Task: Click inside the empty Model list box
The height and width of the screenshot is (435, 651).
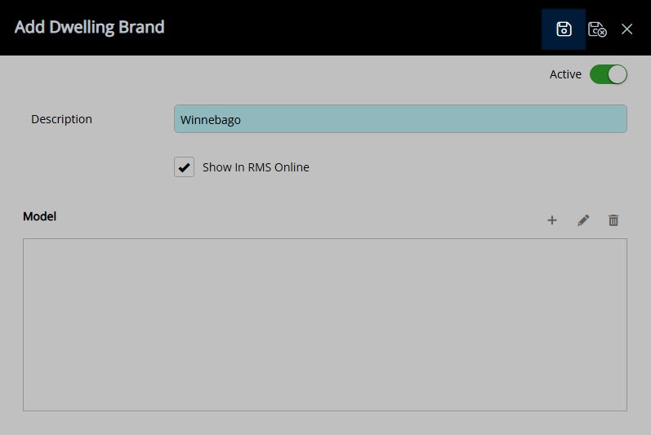Action: point(324,324)
